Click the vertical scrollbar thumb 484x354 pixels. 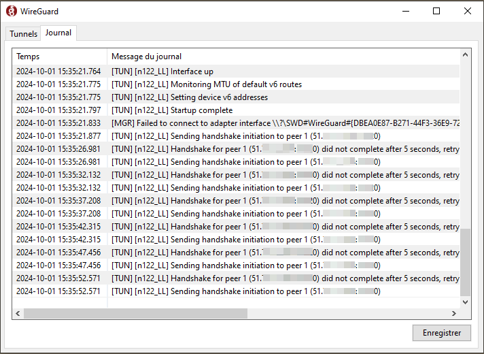[465, 255]
